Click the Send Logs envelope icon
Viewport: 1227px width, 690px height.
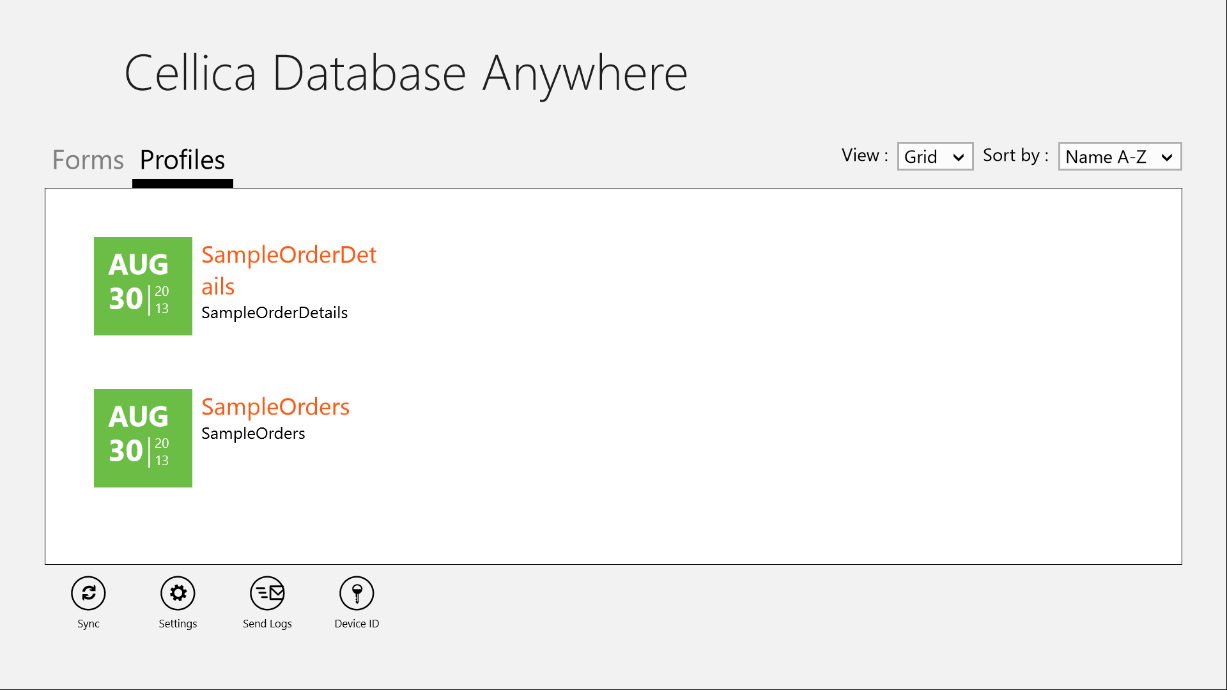click(x=267, y=593)
